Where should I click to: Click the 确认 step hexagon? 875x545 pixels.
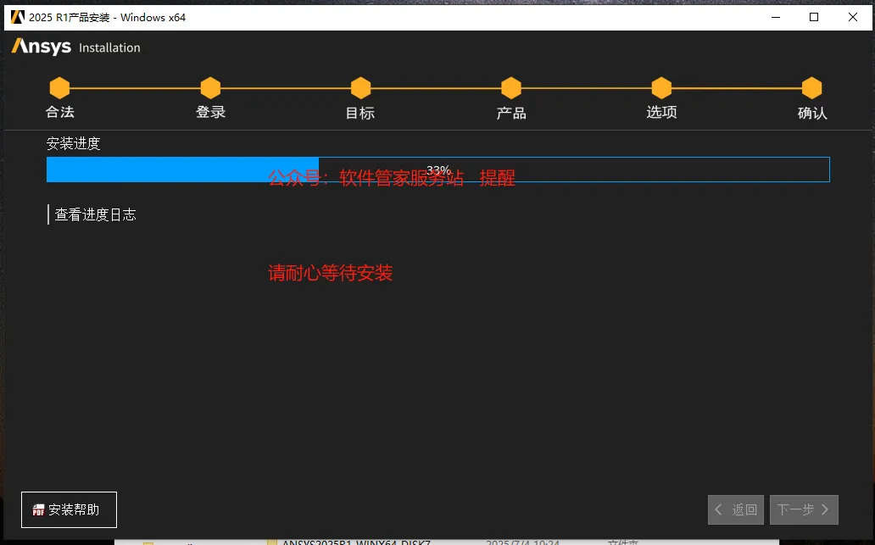tap(812, 87)
